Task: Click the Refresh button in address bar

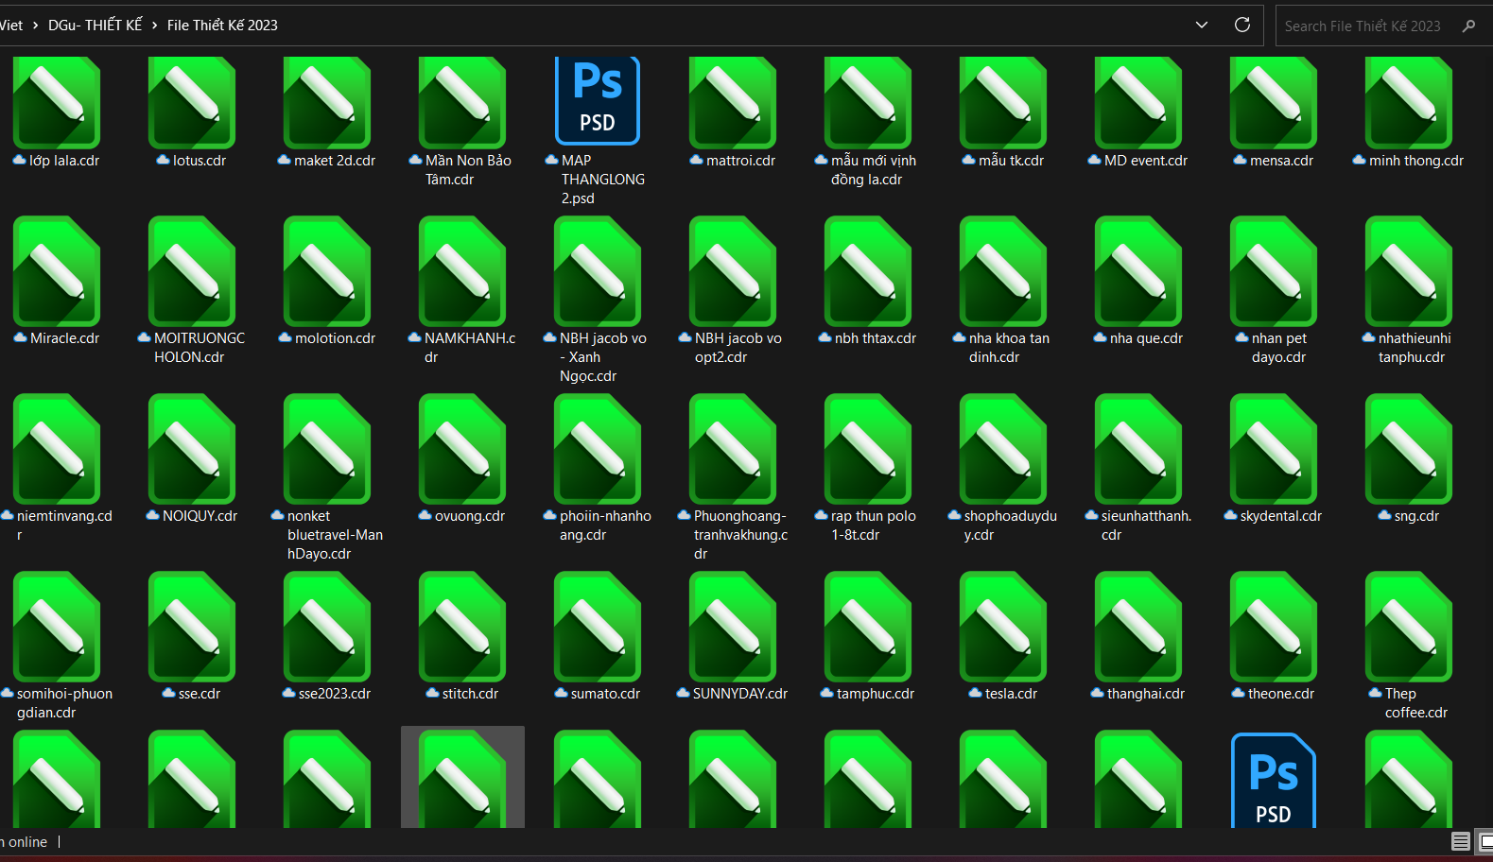Action: (x=1242, y=26)
